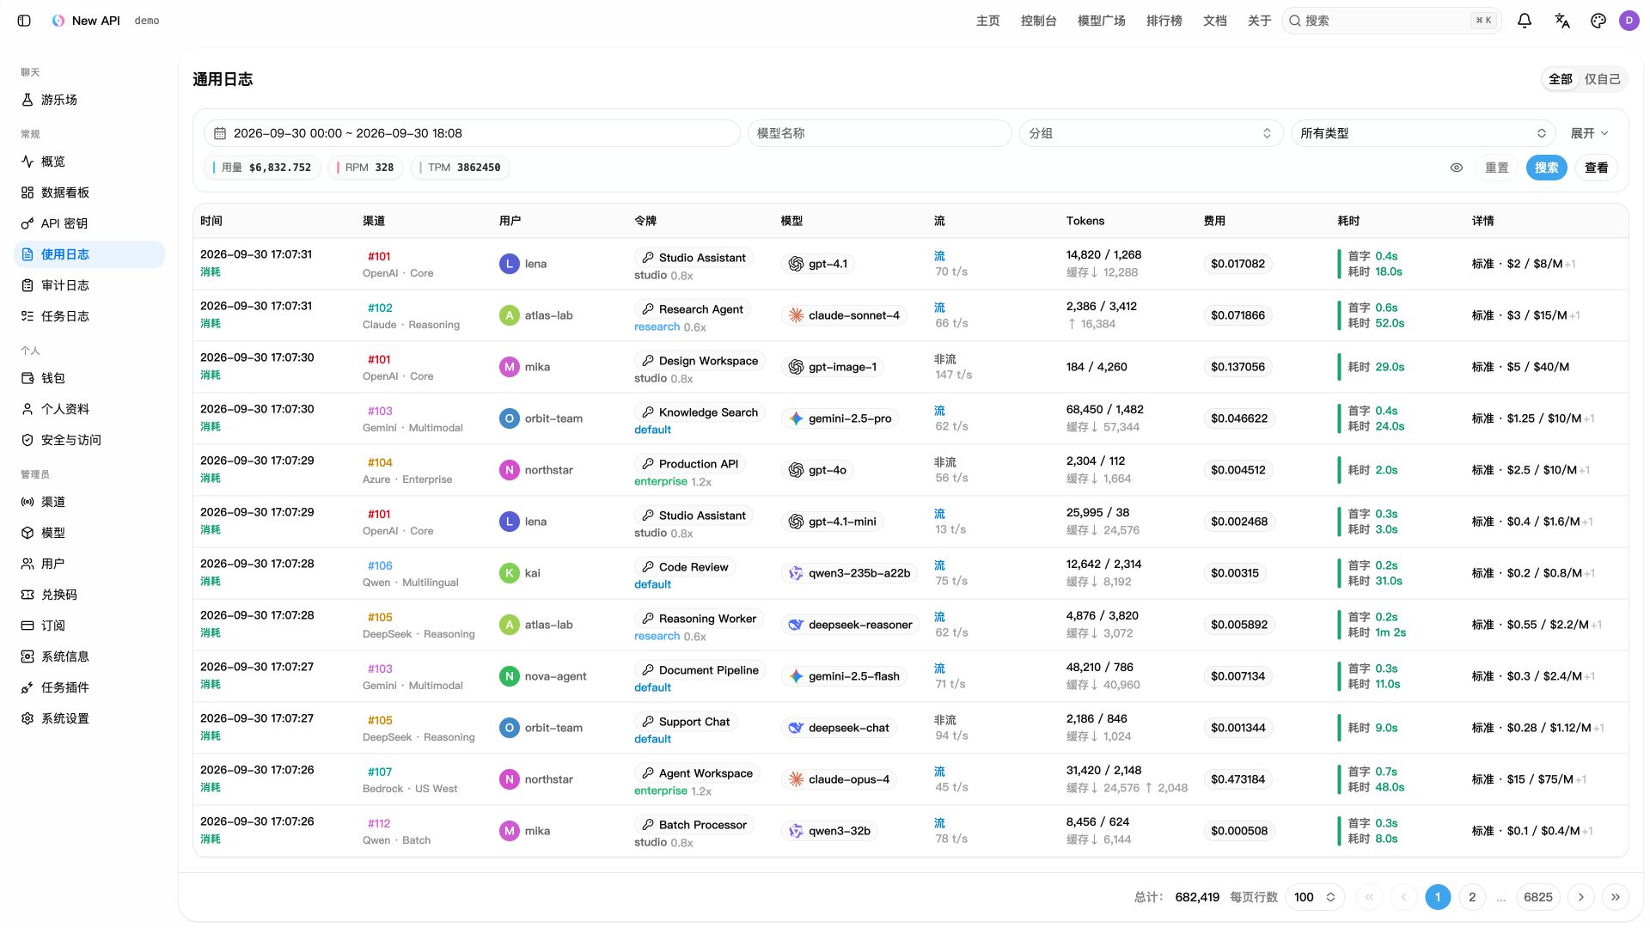Open 数据看板 in the sidebar
The width and height of the screenshot is (1650, 928).
tap(89, 192)
